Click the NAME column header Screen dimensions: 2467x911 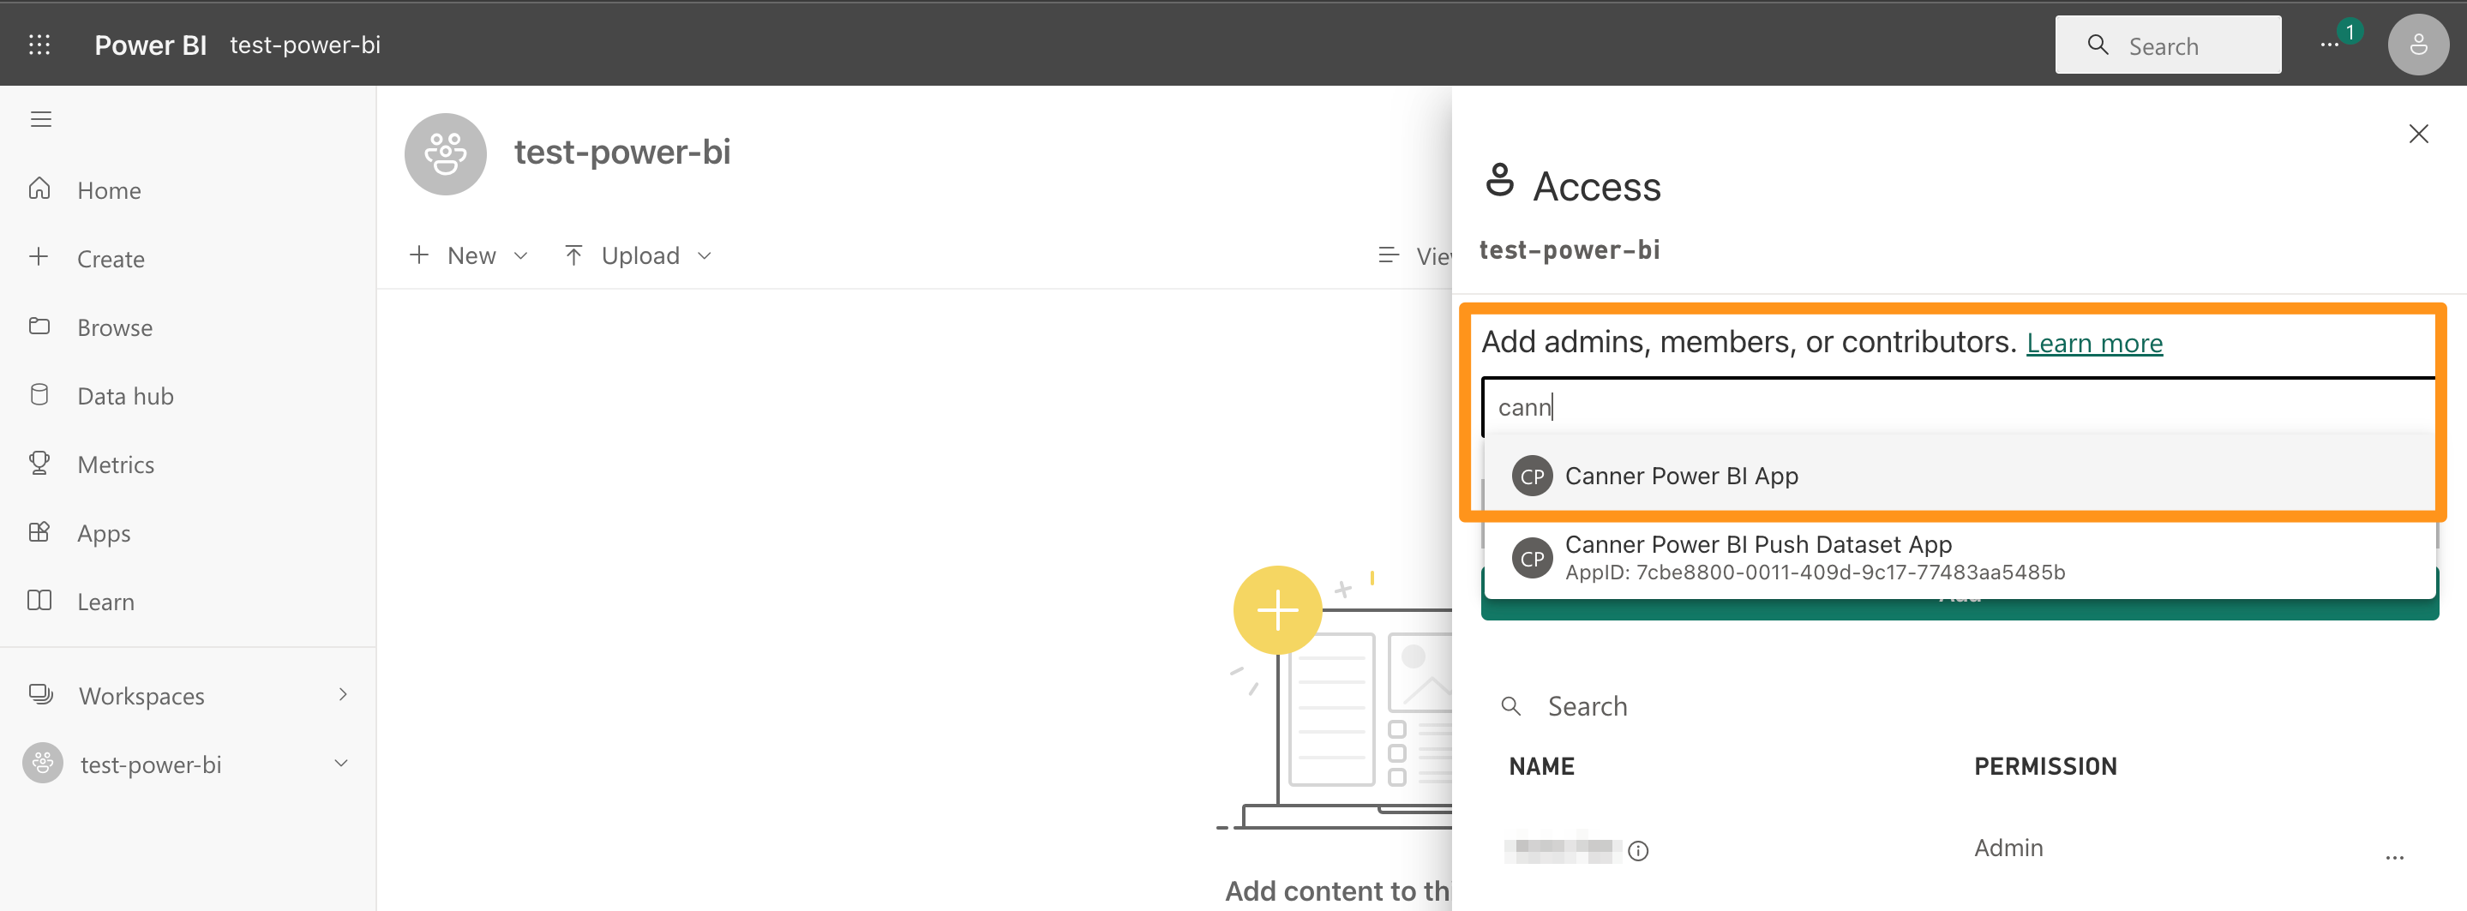1541,765
